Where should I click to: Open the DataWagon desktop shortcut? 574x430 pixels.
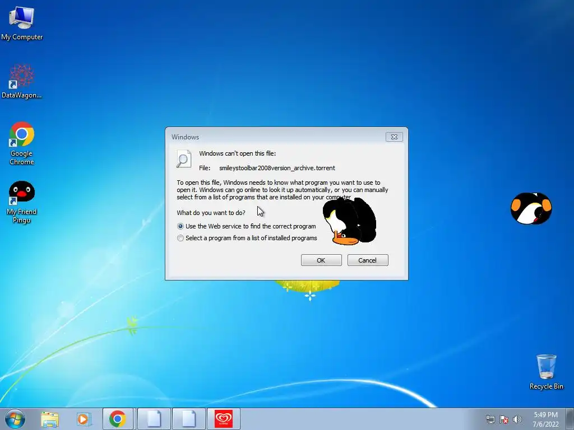point(22,81)
